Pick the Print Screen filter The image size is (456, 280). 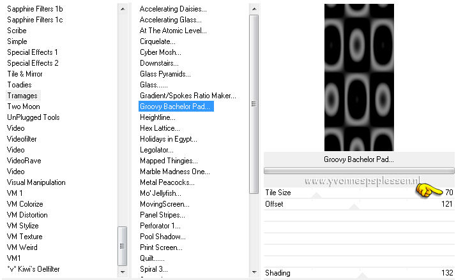tap(161, 247)
